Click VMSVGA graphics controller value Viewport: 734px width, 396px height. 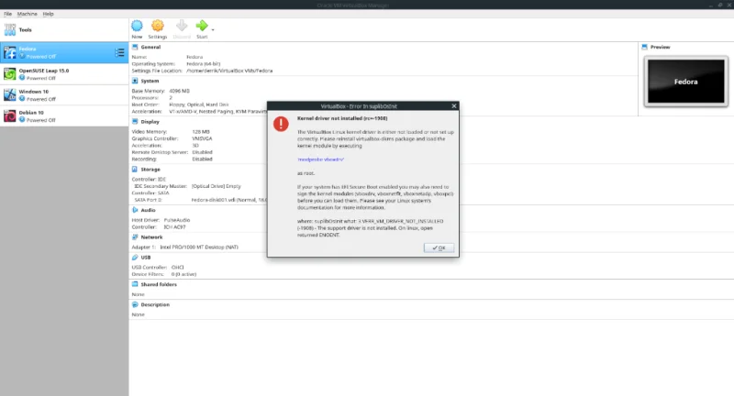click(x=202, y=138)
